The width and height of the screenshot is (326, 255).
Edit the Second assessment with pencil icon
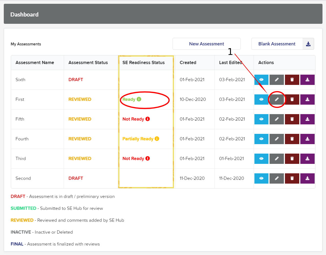(277, 178)
